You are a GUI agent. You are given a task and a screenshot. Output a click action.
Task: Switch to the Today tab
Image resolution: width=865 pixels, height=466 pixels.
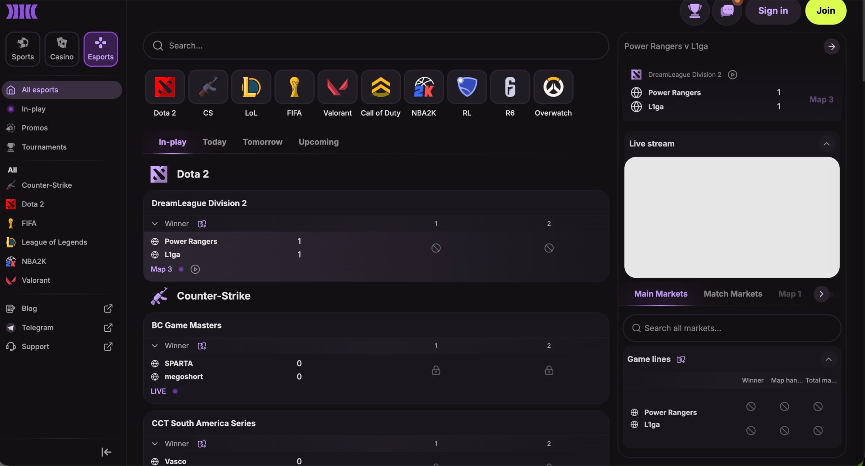[214, 142]
